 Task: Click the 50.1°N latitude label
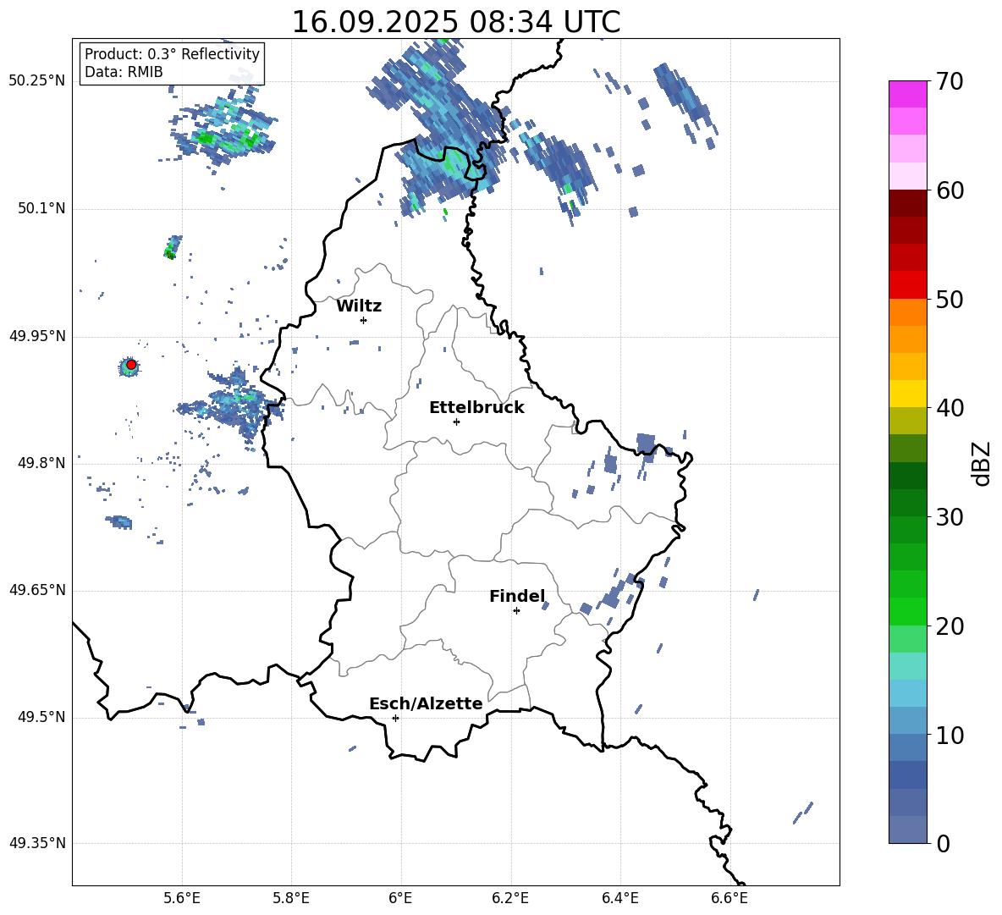[x=42, y=208]
